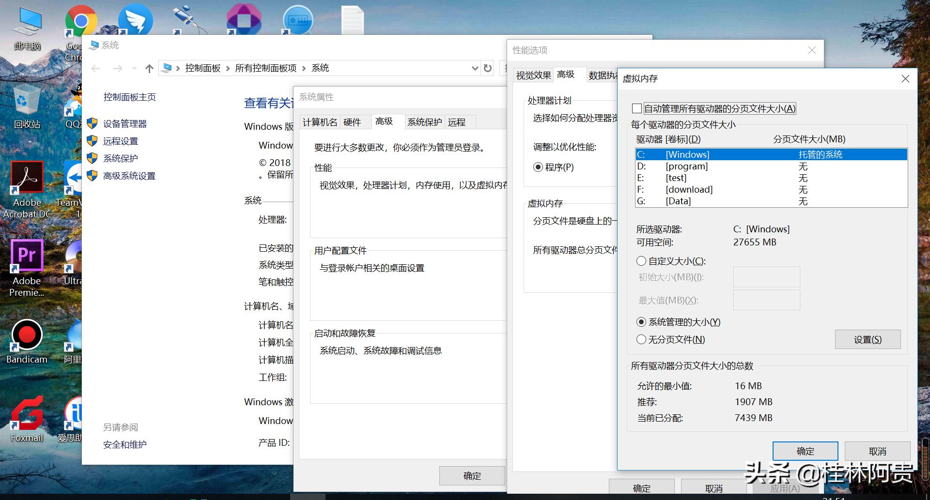Screen dimensions: 930x500
Task: Launch Google Chrome from the desktop
Action: coord(80,20)
